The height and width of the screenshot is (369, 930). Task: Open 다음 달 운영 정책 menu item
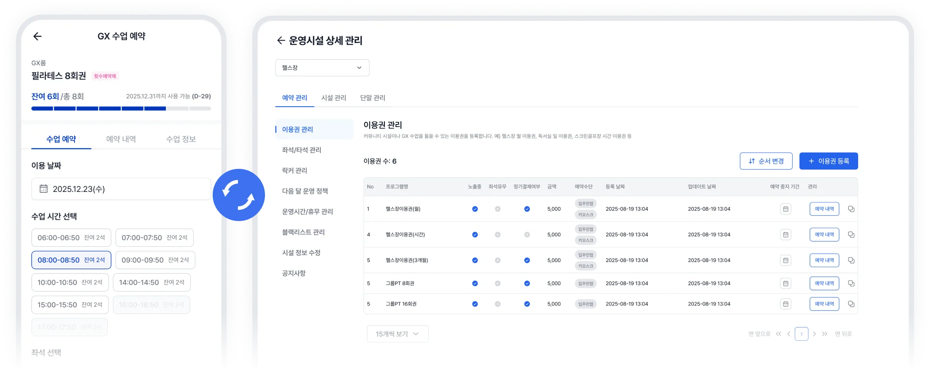click(x=305, y=191)
